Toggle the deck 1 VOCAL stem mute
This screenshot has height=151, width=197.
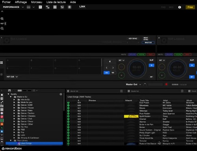coord(141,55)
